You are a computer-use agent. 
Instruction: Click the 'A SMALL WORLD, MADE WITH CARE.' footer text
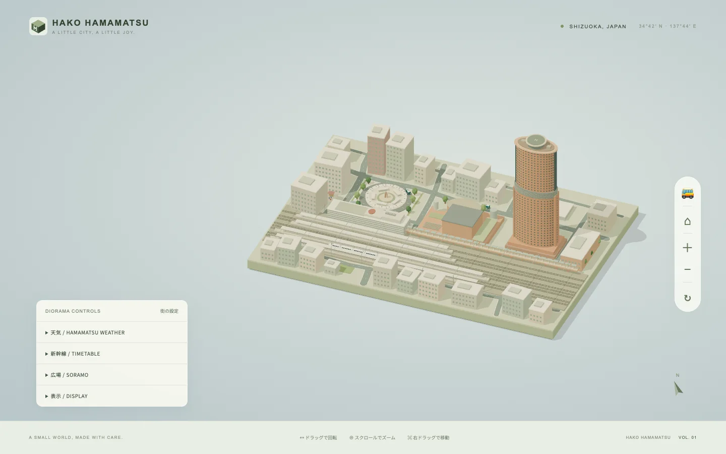coord(76,437)
